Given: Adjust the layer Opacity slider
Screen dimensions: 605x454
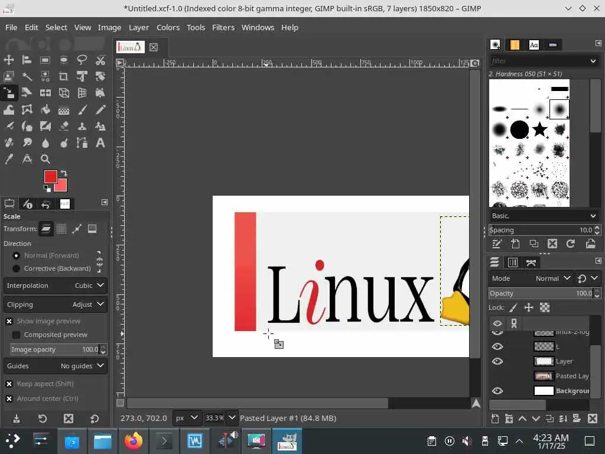Looking at the screenshot, I should pos(542,293).
